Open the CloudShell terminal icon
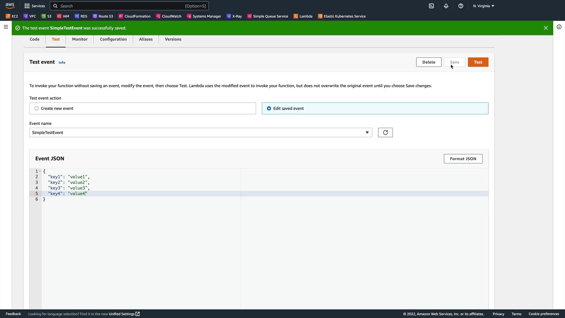 point(431,6)
